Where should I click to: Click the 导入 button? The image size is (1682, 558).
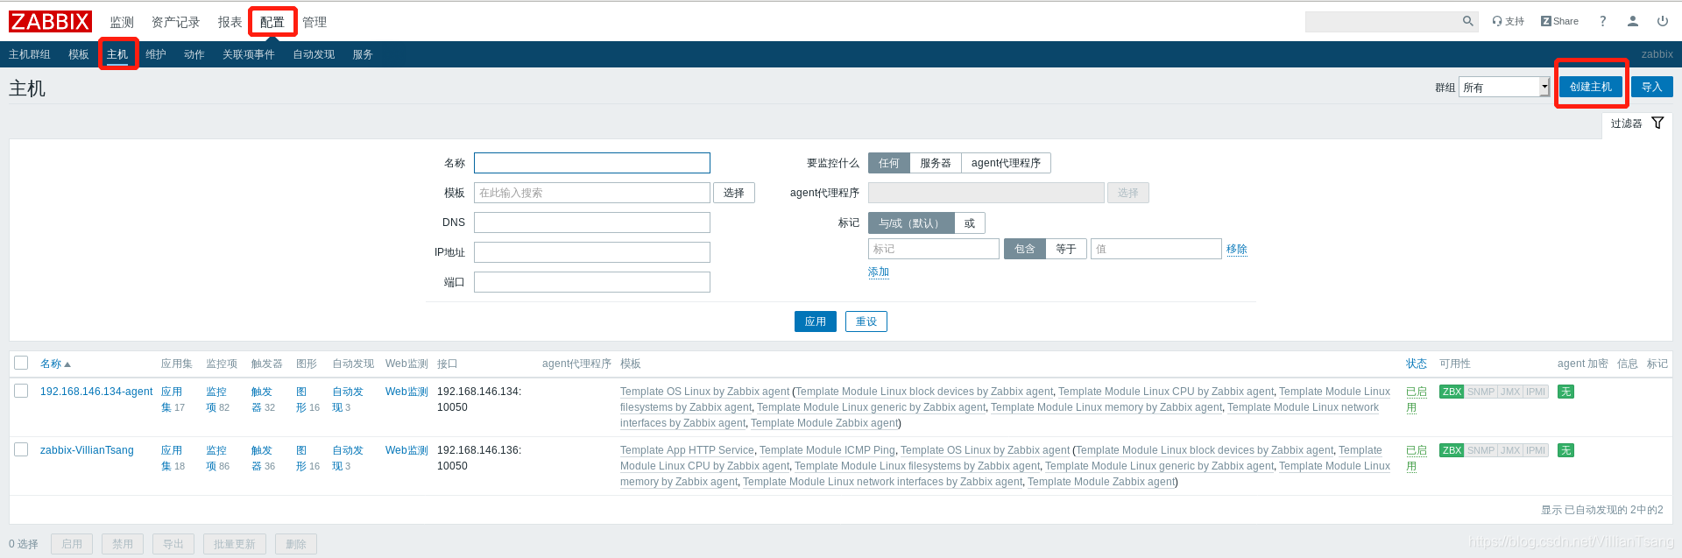pyautogui.click(x=1652, y=87)
